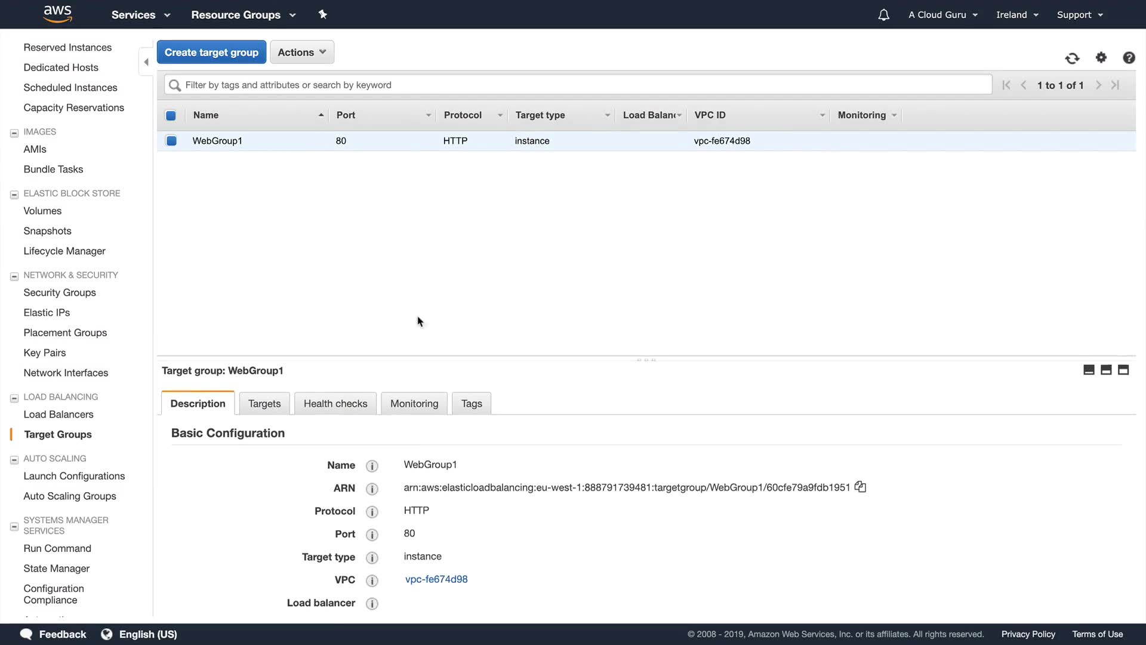Collapse the LOAD BALANCING sidebar section

pyautogui.click(x=14, y=398)
